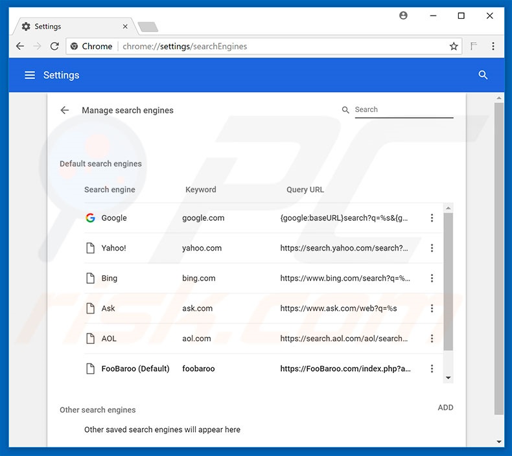The width and height of the screenshot is (512, 456).
Task: Close the Settings tab
Action: pyautogui.click(x=125, y=27)
